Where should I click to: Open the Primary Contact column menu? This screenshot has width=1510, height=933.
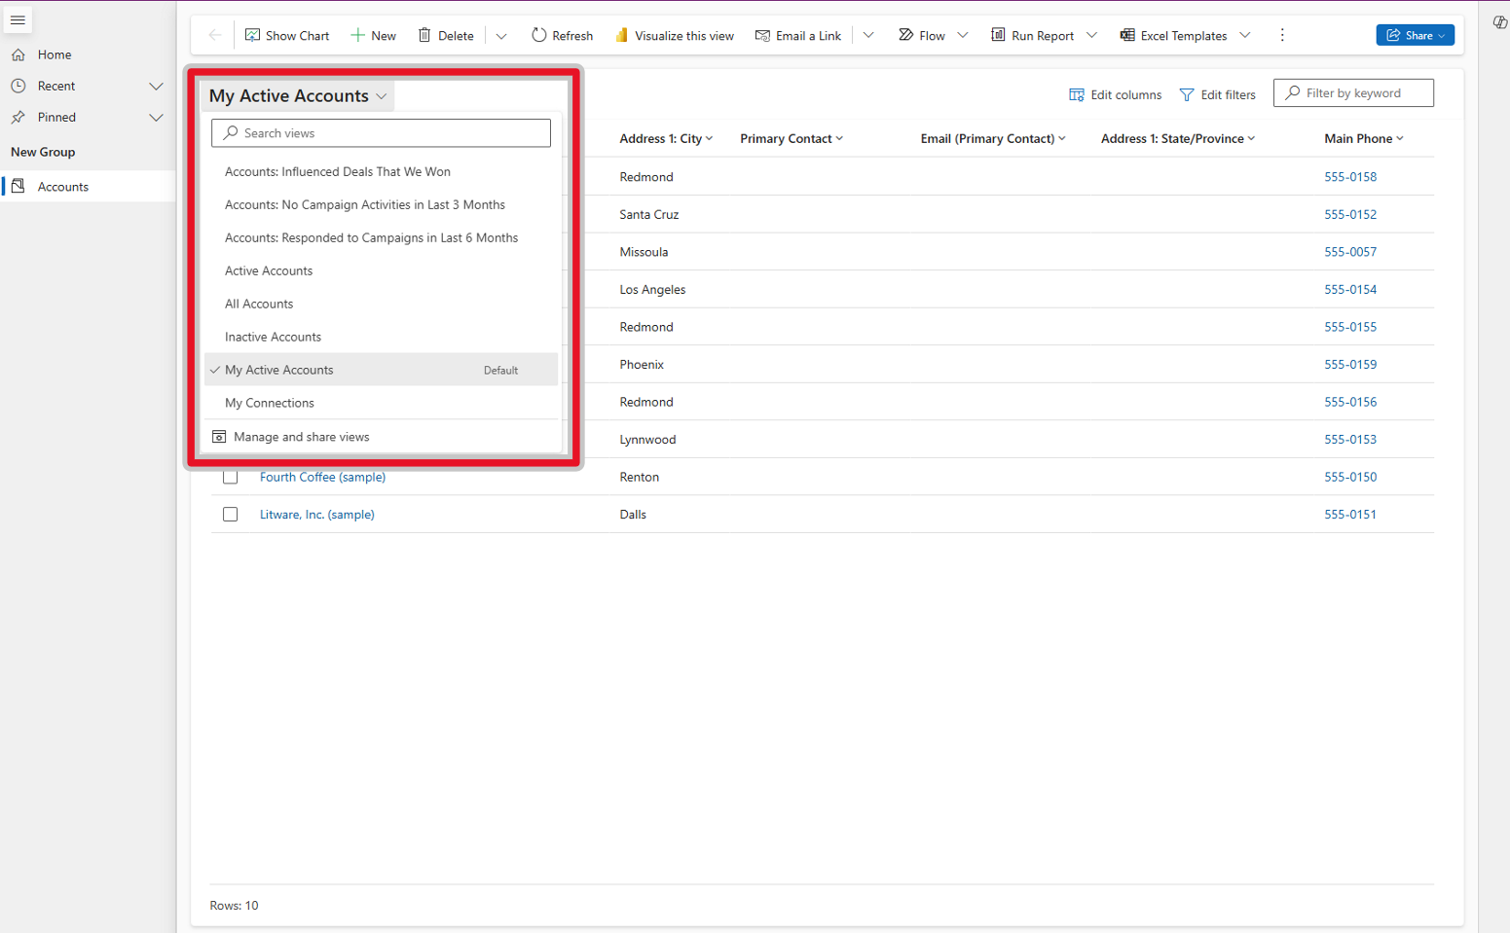(792, 138)
